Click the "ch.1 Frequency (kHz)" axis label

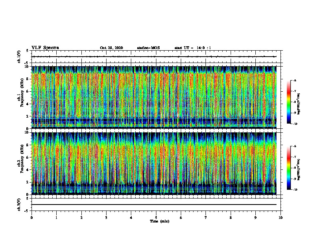click(21, 93)
